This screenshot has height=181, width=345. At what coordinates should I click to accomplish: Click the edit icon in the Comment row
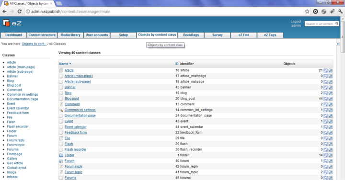331,104
